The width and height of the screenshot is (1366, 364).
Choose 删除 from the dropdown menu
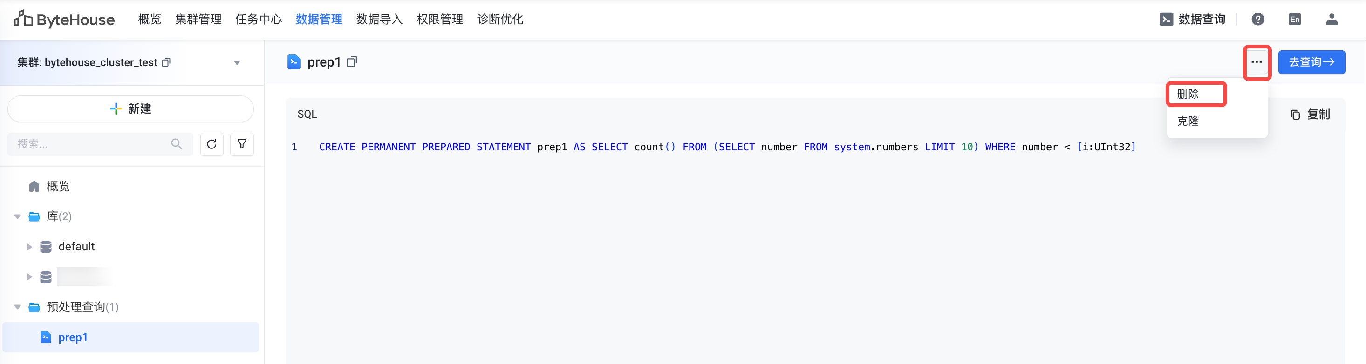tap(1217, 94)
